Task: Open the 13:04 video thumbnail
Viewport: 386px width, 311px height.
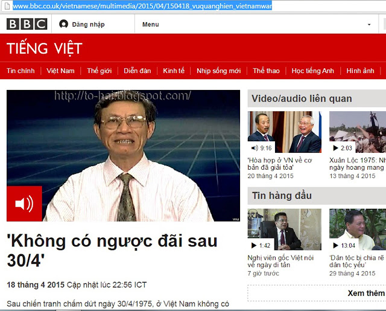Action: (358, 229)
